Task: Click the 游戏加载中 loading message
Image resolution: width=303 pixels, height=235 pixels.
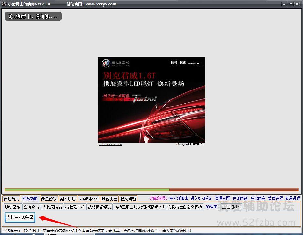Action: click(x=33, y=17)
